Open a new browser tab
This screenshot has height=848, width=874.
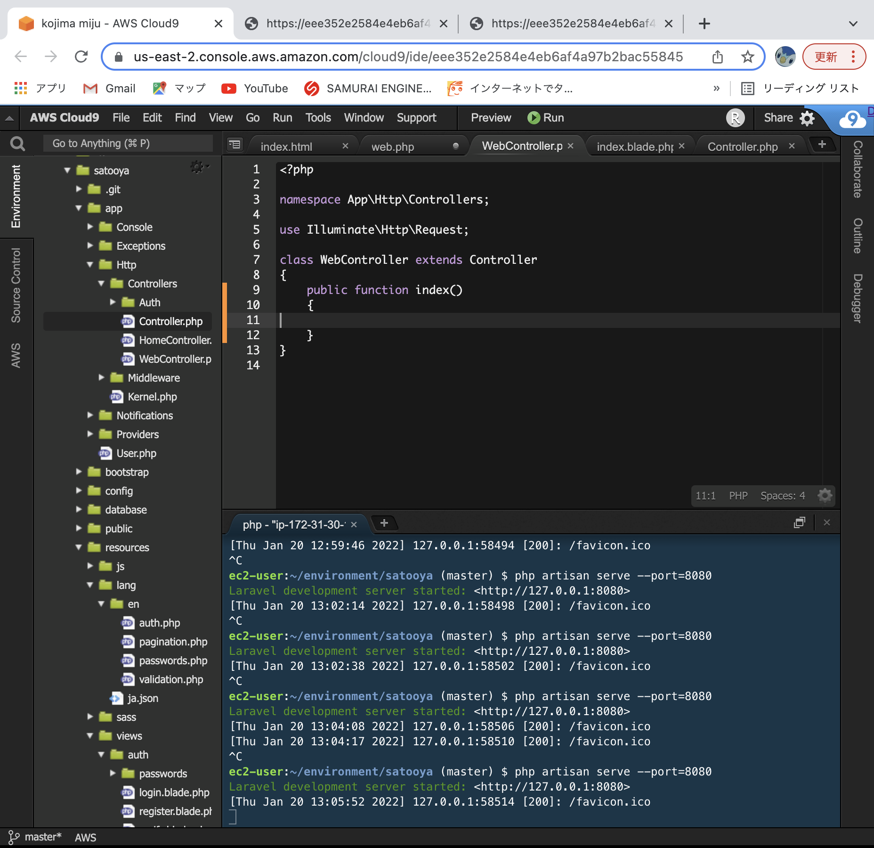(x=704, y=24)
